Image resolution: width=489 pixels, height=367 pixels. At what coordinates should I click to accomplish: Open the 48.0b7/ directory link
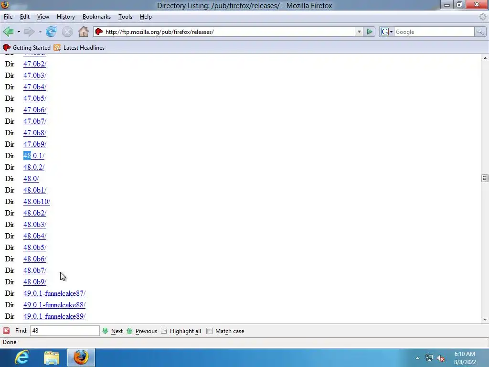(34, 270)
